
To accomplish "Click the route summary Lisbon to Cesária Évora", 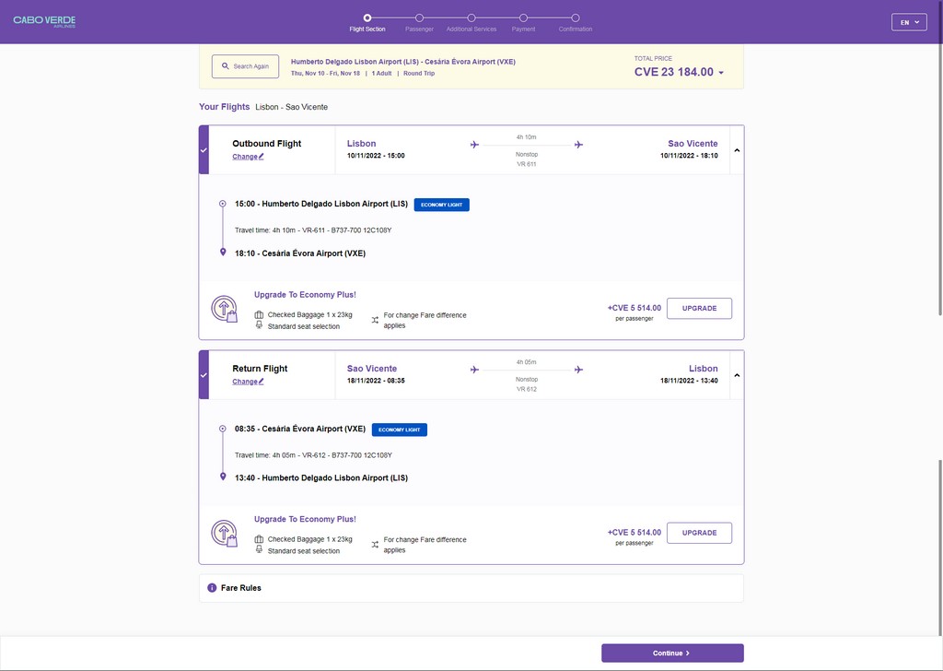I will 403,62.
